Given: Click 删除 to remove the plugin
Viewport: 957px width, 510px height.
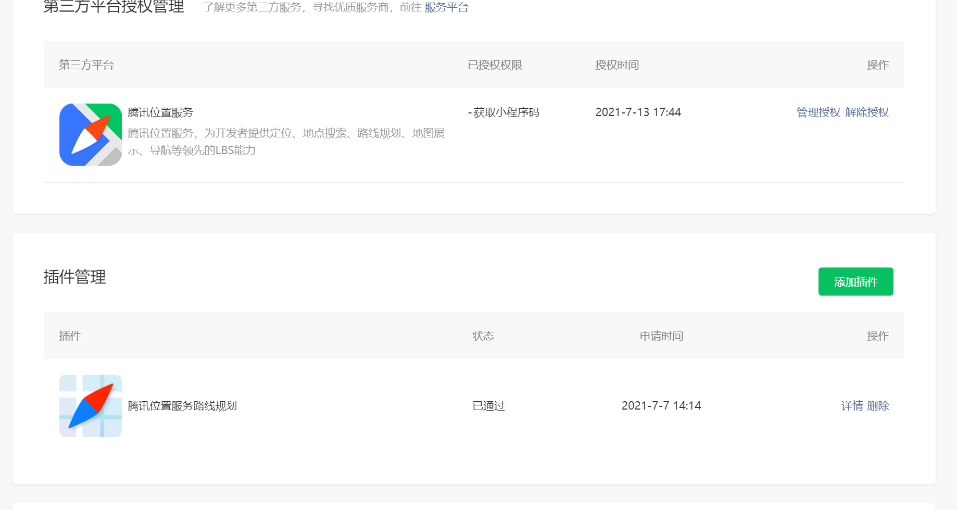Looking at the screenshot, I should [x=878, y=406].
